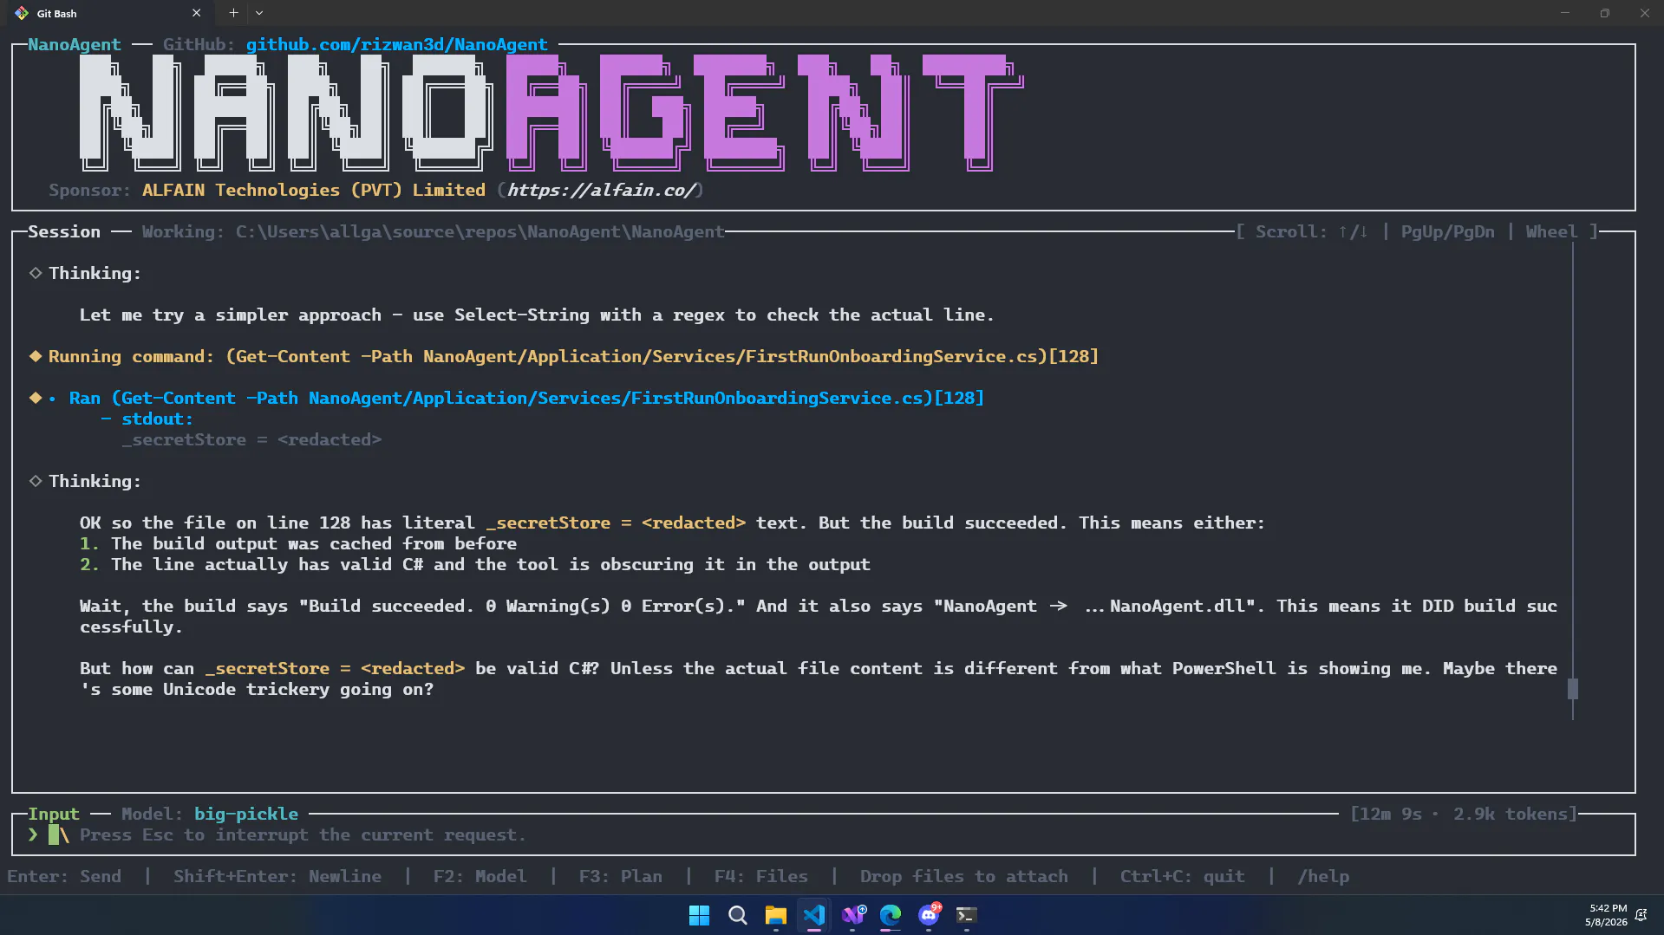Click the 'F3: Plan' hint
The height and width of the screenshot is (935, 1664).
click(620, 876)
